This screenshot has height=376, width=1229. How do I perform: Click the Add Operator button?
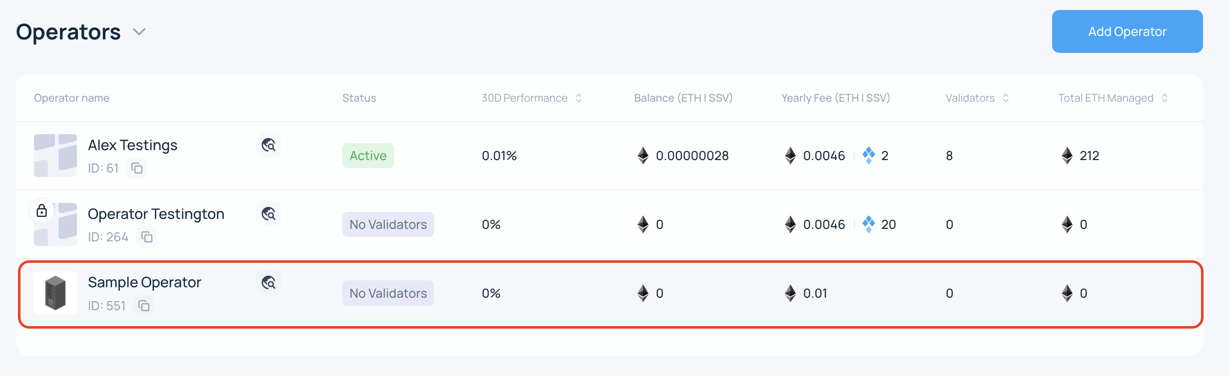coord(1127,31)
